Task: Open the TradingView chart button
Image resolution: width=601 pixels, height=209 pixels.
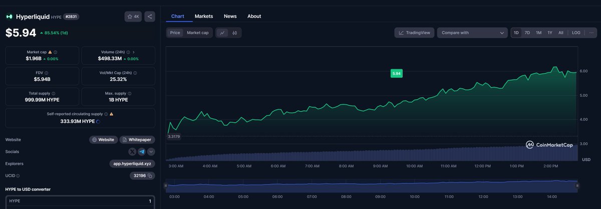Action: coord(414,33)
